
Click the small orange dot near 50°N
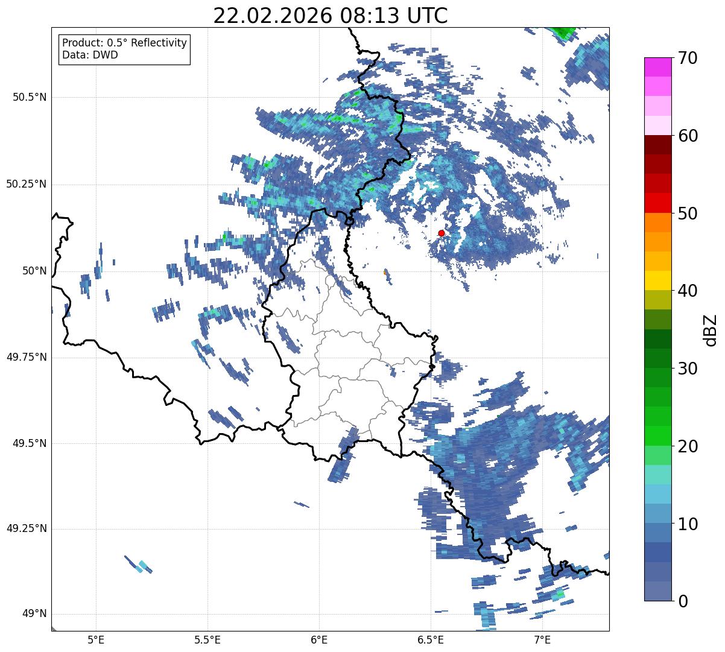[385, 273]
